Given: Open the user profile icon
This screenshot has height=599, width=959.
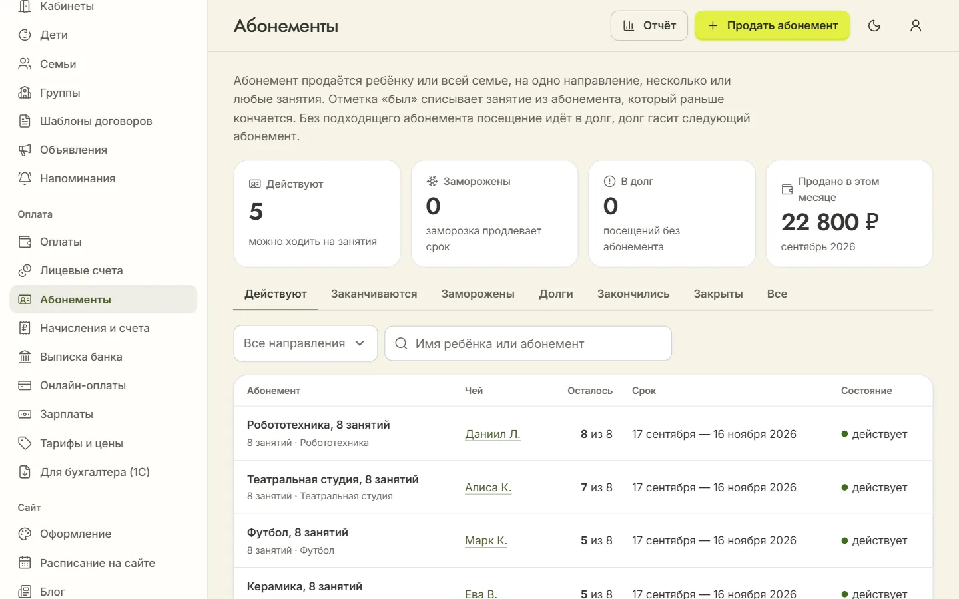Looking at the screenshot, I should 916,25.
